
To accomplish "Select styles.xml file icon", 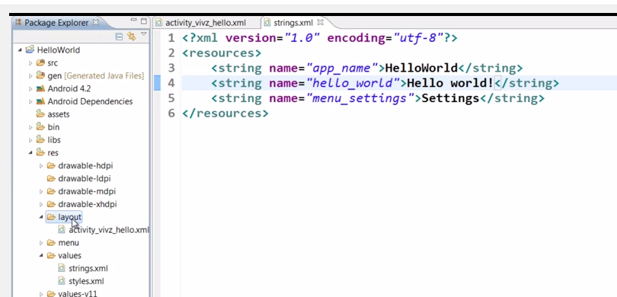I will [62, 281].
